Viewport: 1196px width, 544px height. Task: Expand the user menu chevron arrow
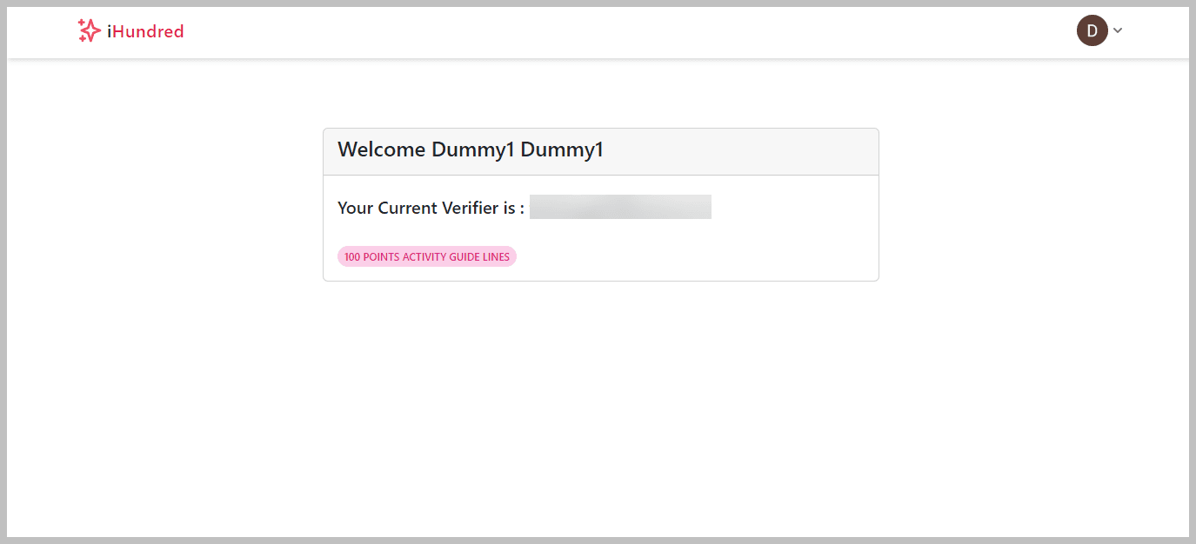[1118, 30]
